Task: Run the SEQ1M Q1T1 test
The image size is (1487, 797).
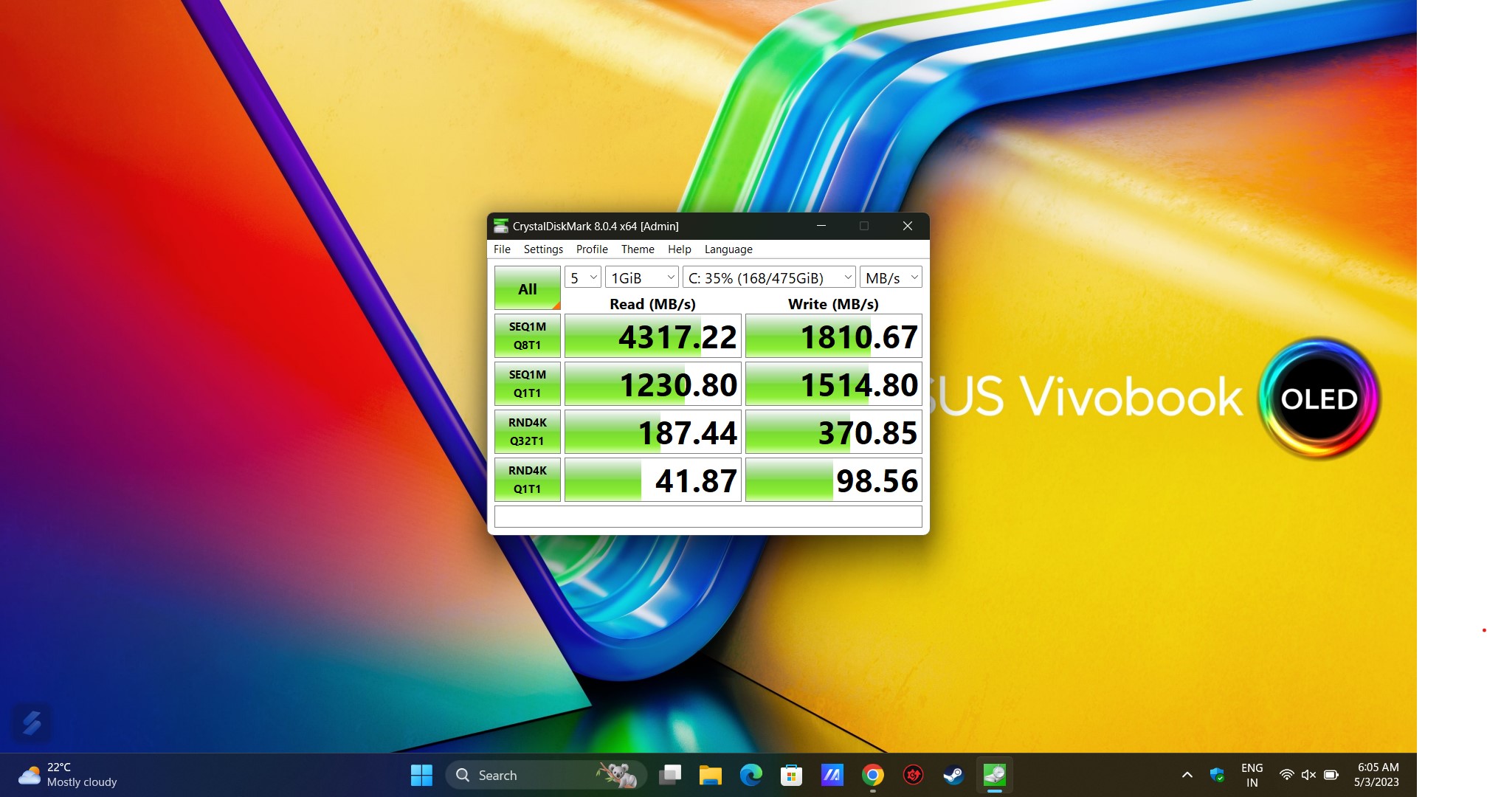Action: tap(527, 384)
